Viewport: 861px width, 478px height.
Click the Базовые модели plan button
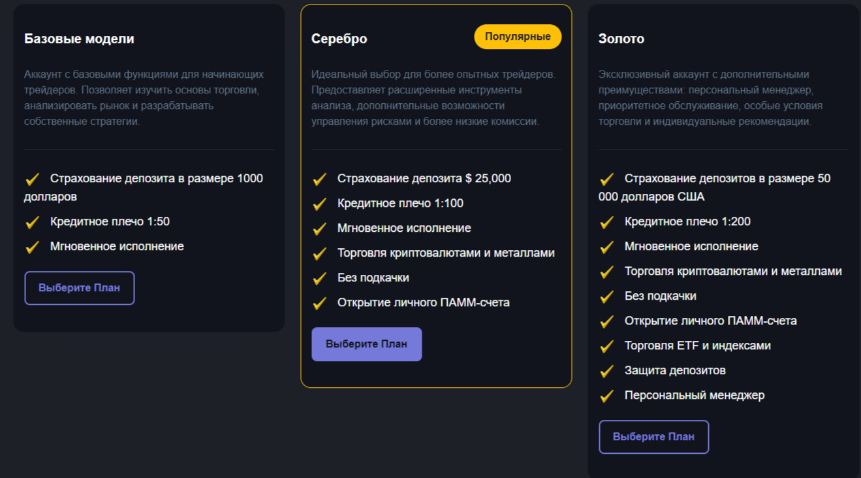80,288
